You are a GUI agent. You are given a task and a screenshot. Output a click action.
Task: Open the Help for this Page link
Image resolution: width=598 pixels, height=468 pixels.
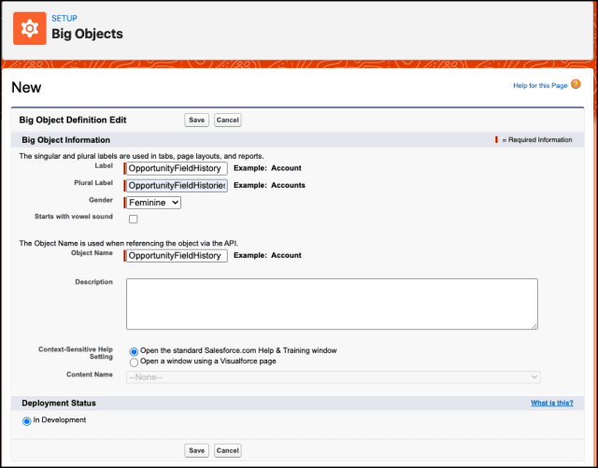[540, 86]
